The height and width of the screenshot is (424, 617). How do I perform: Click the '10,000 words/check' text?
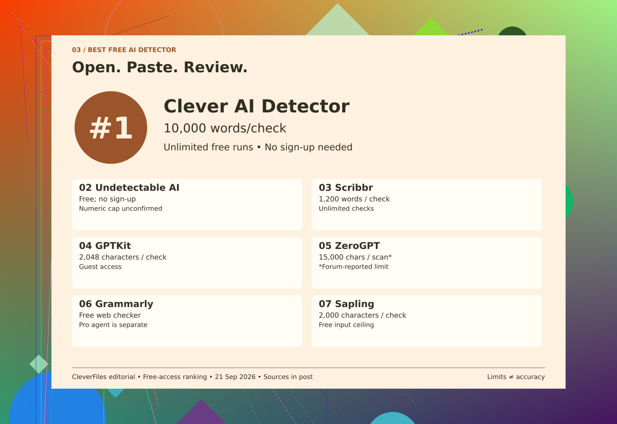pos(225,128)
